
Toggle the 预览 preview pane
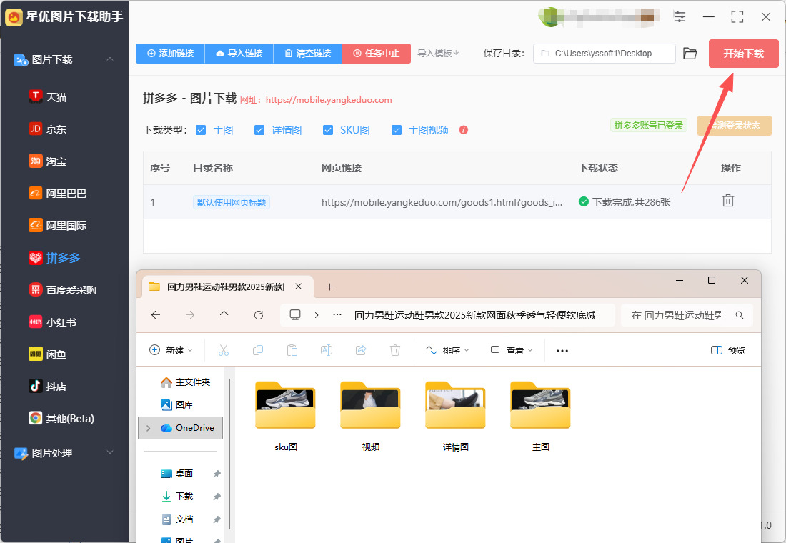[x=728, y=350]
